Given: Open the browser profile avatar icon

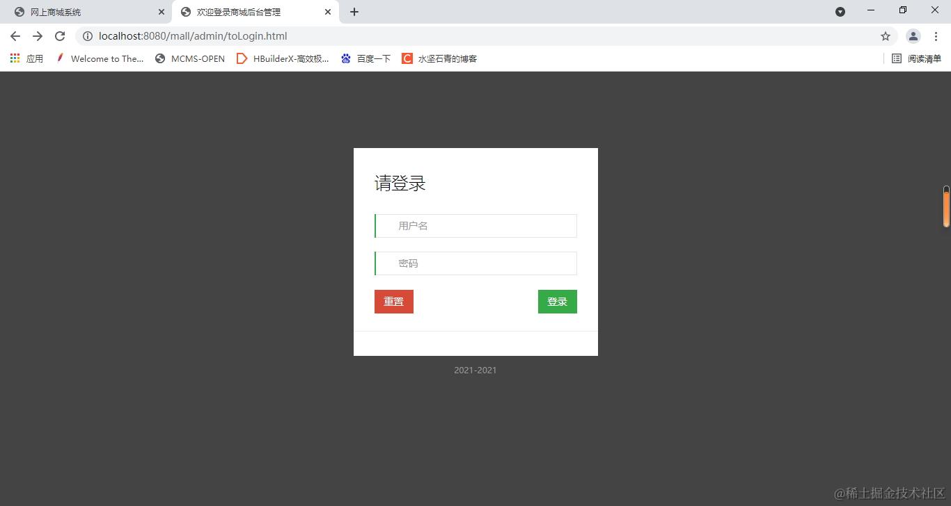Looking at the screenshot, I should click(913, 36).
